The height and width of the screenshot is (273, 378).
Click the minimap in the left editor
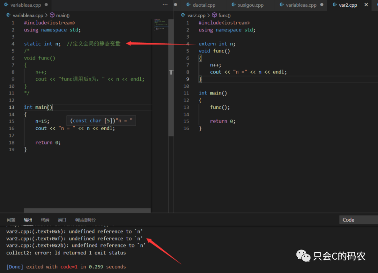coord(161,24)
